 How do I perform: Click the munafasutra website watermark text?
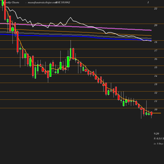point(42,2)
